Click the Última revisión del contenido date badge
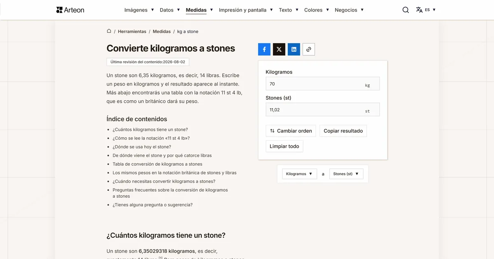Screen dimensions: 494x259 tap(148, 62)
